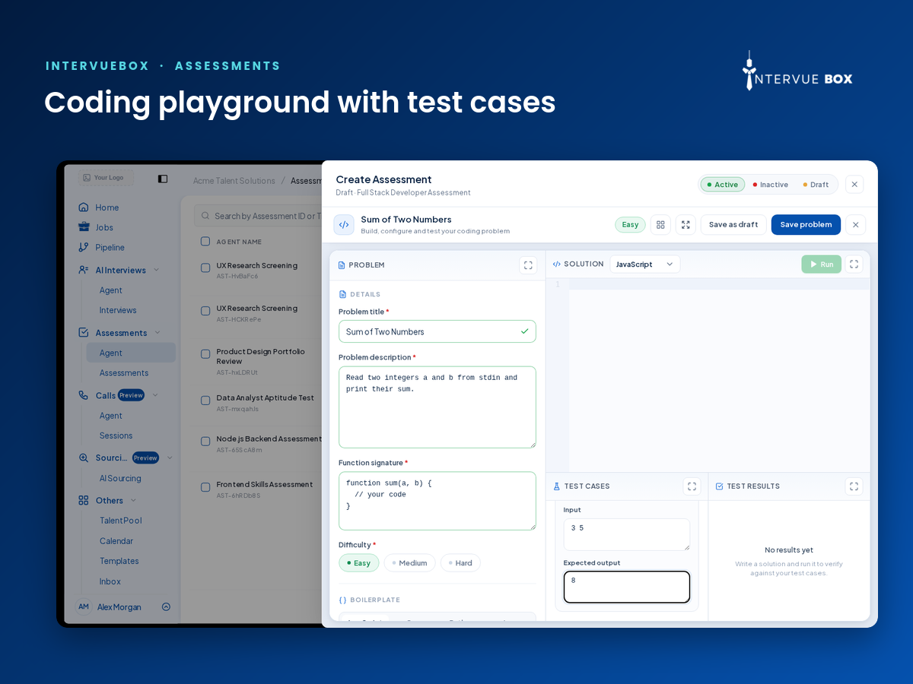Click the Expected output field containing 8
Viewport: 913px width, 684px height.
627,587
